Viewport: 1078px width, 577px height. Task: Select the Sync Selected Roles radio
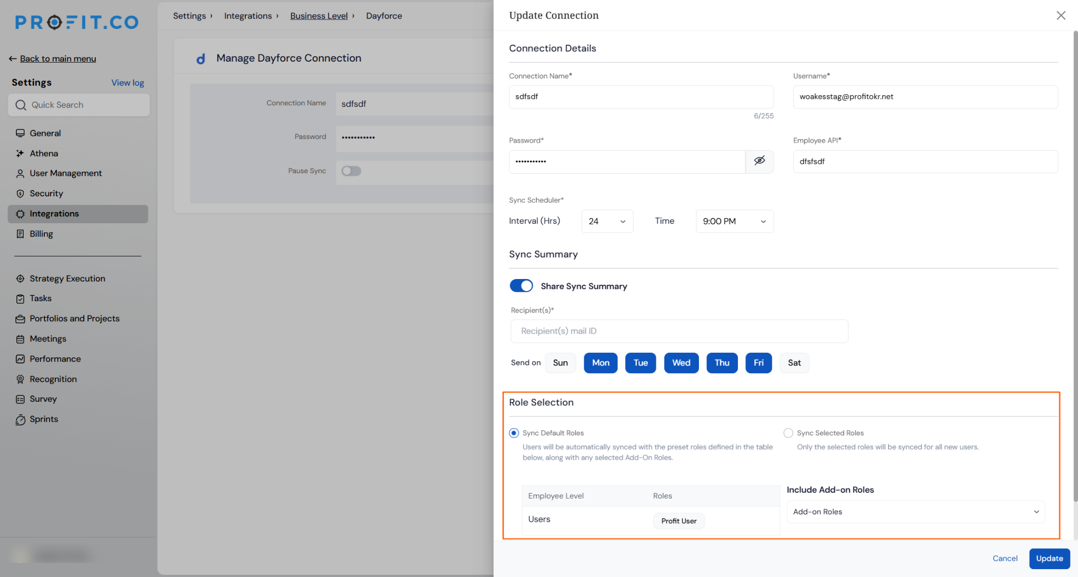[x=788, y=433]
